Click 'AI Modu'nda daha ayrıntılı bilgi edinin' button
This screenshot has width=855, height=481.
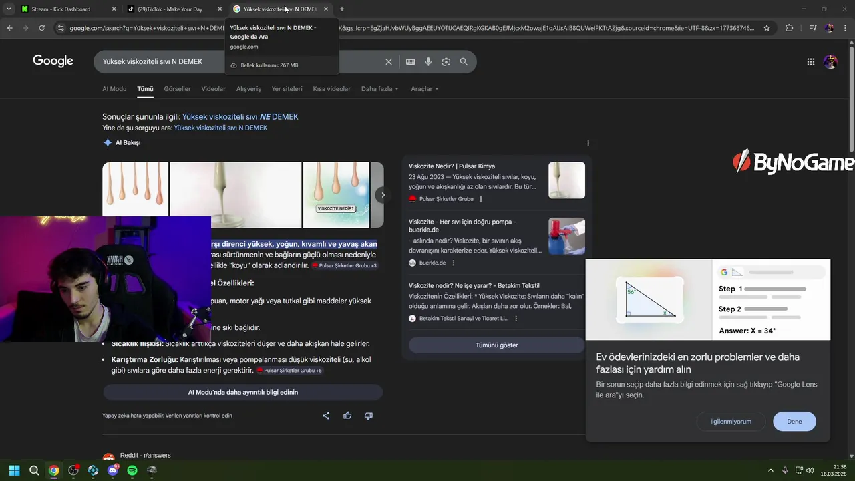[x=243, y=392]
